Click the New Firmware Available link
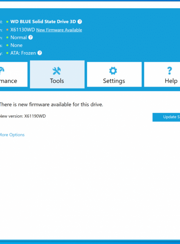This screenshot has height=244, width=180. click(x=59, y=30)
